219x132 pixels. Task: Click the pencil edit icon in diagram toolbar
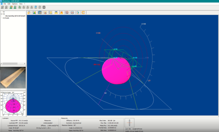(x=29, y=13)
